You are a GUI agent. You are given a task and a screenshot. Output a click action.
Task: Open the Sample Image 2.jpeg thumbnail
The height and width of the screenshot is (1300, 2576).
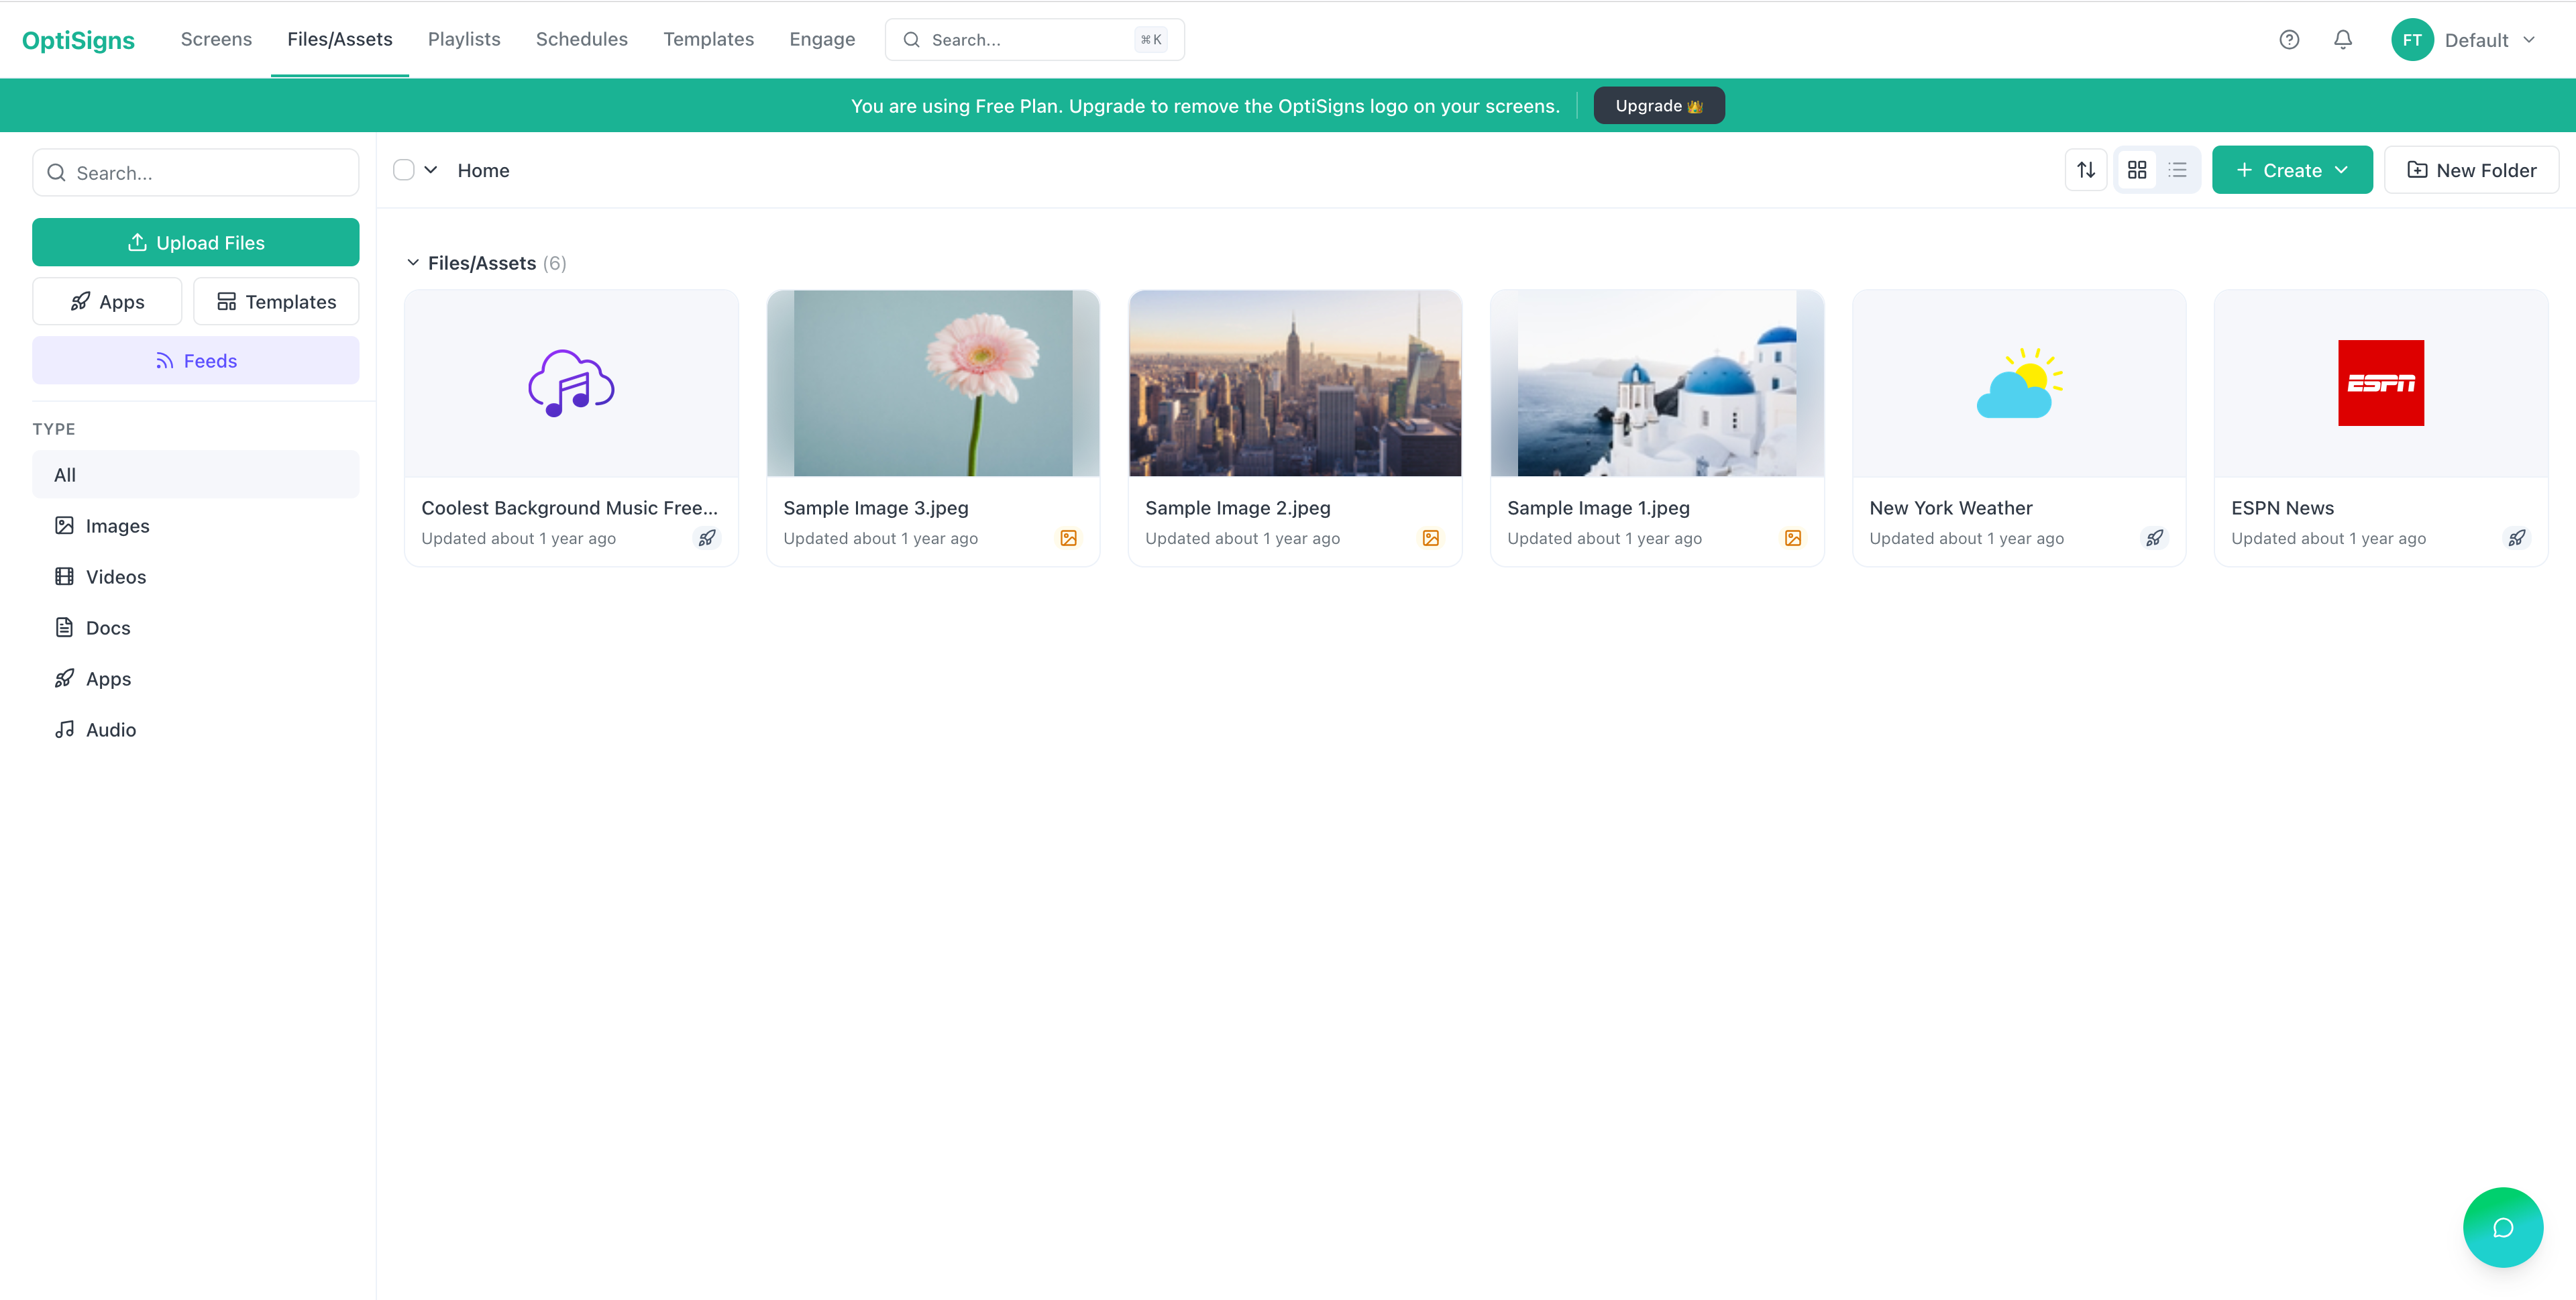click(1294, 383)
